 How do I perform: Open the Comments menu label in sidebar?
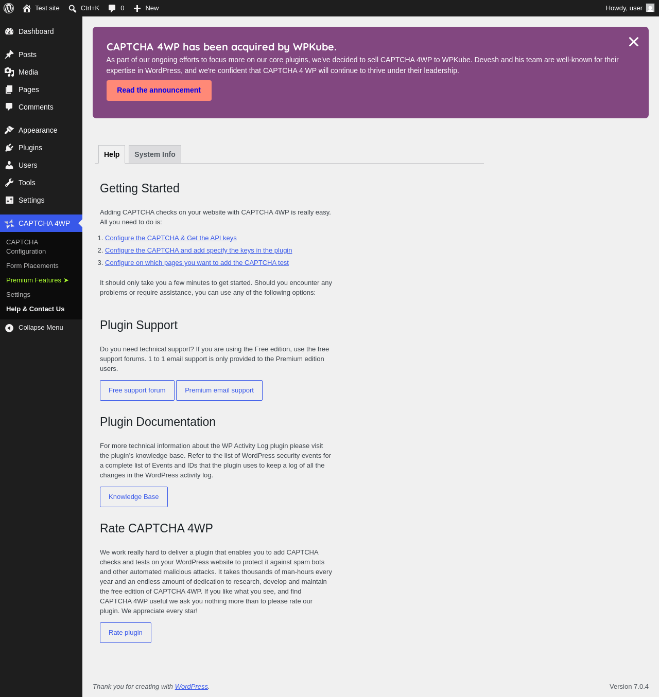pyautogui.click(x=36, y=107)
